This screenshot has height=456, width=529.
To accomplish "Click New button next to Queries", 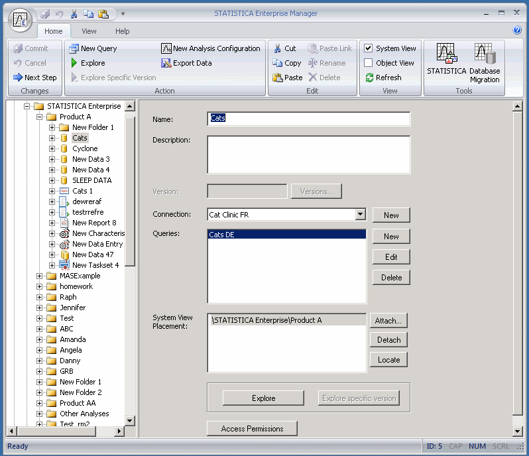I will coord(391,237).
